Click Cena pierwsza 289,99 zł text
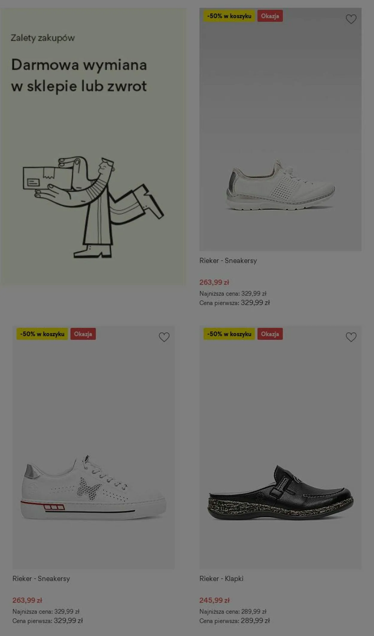374x636 pixels. pyautogui.click(x=235, y=621)
